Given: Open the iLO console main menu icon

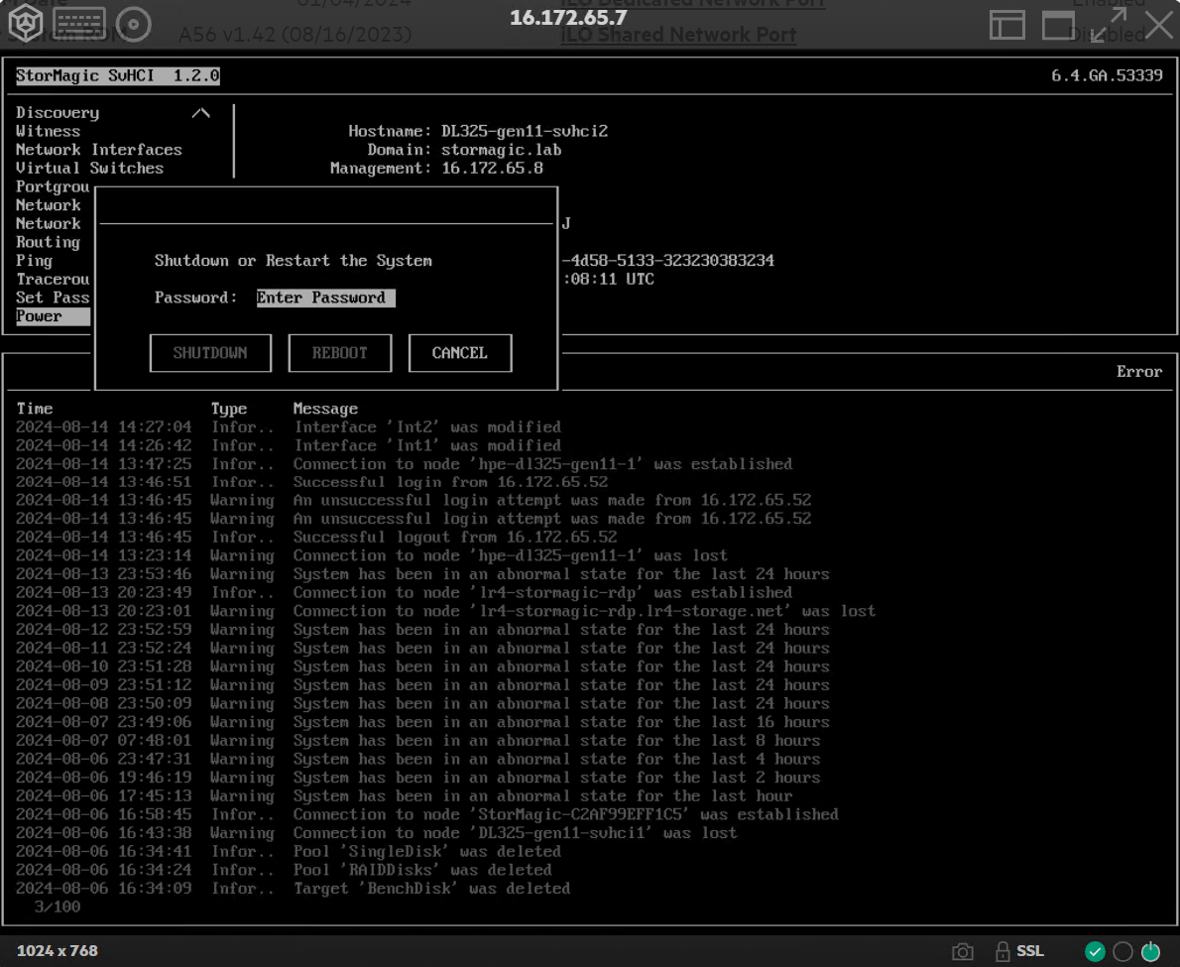Looking at the screenshot, I should 26,24.
